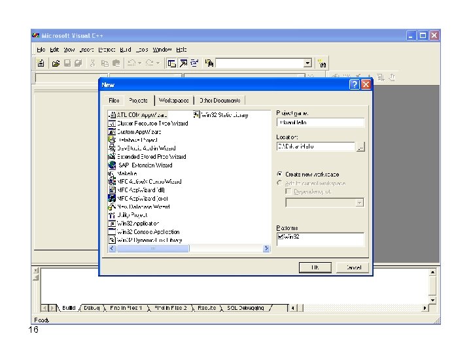Select Win32 Console Application
This screenshot has width=471, height=353.
click(144, 231)
